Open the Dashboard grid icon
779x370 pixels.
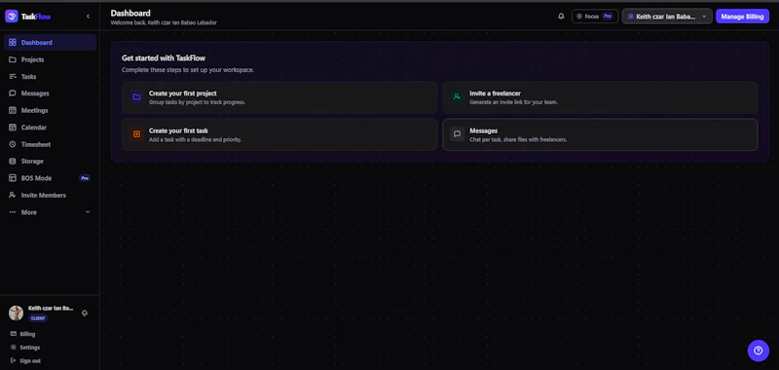point(13,43)
